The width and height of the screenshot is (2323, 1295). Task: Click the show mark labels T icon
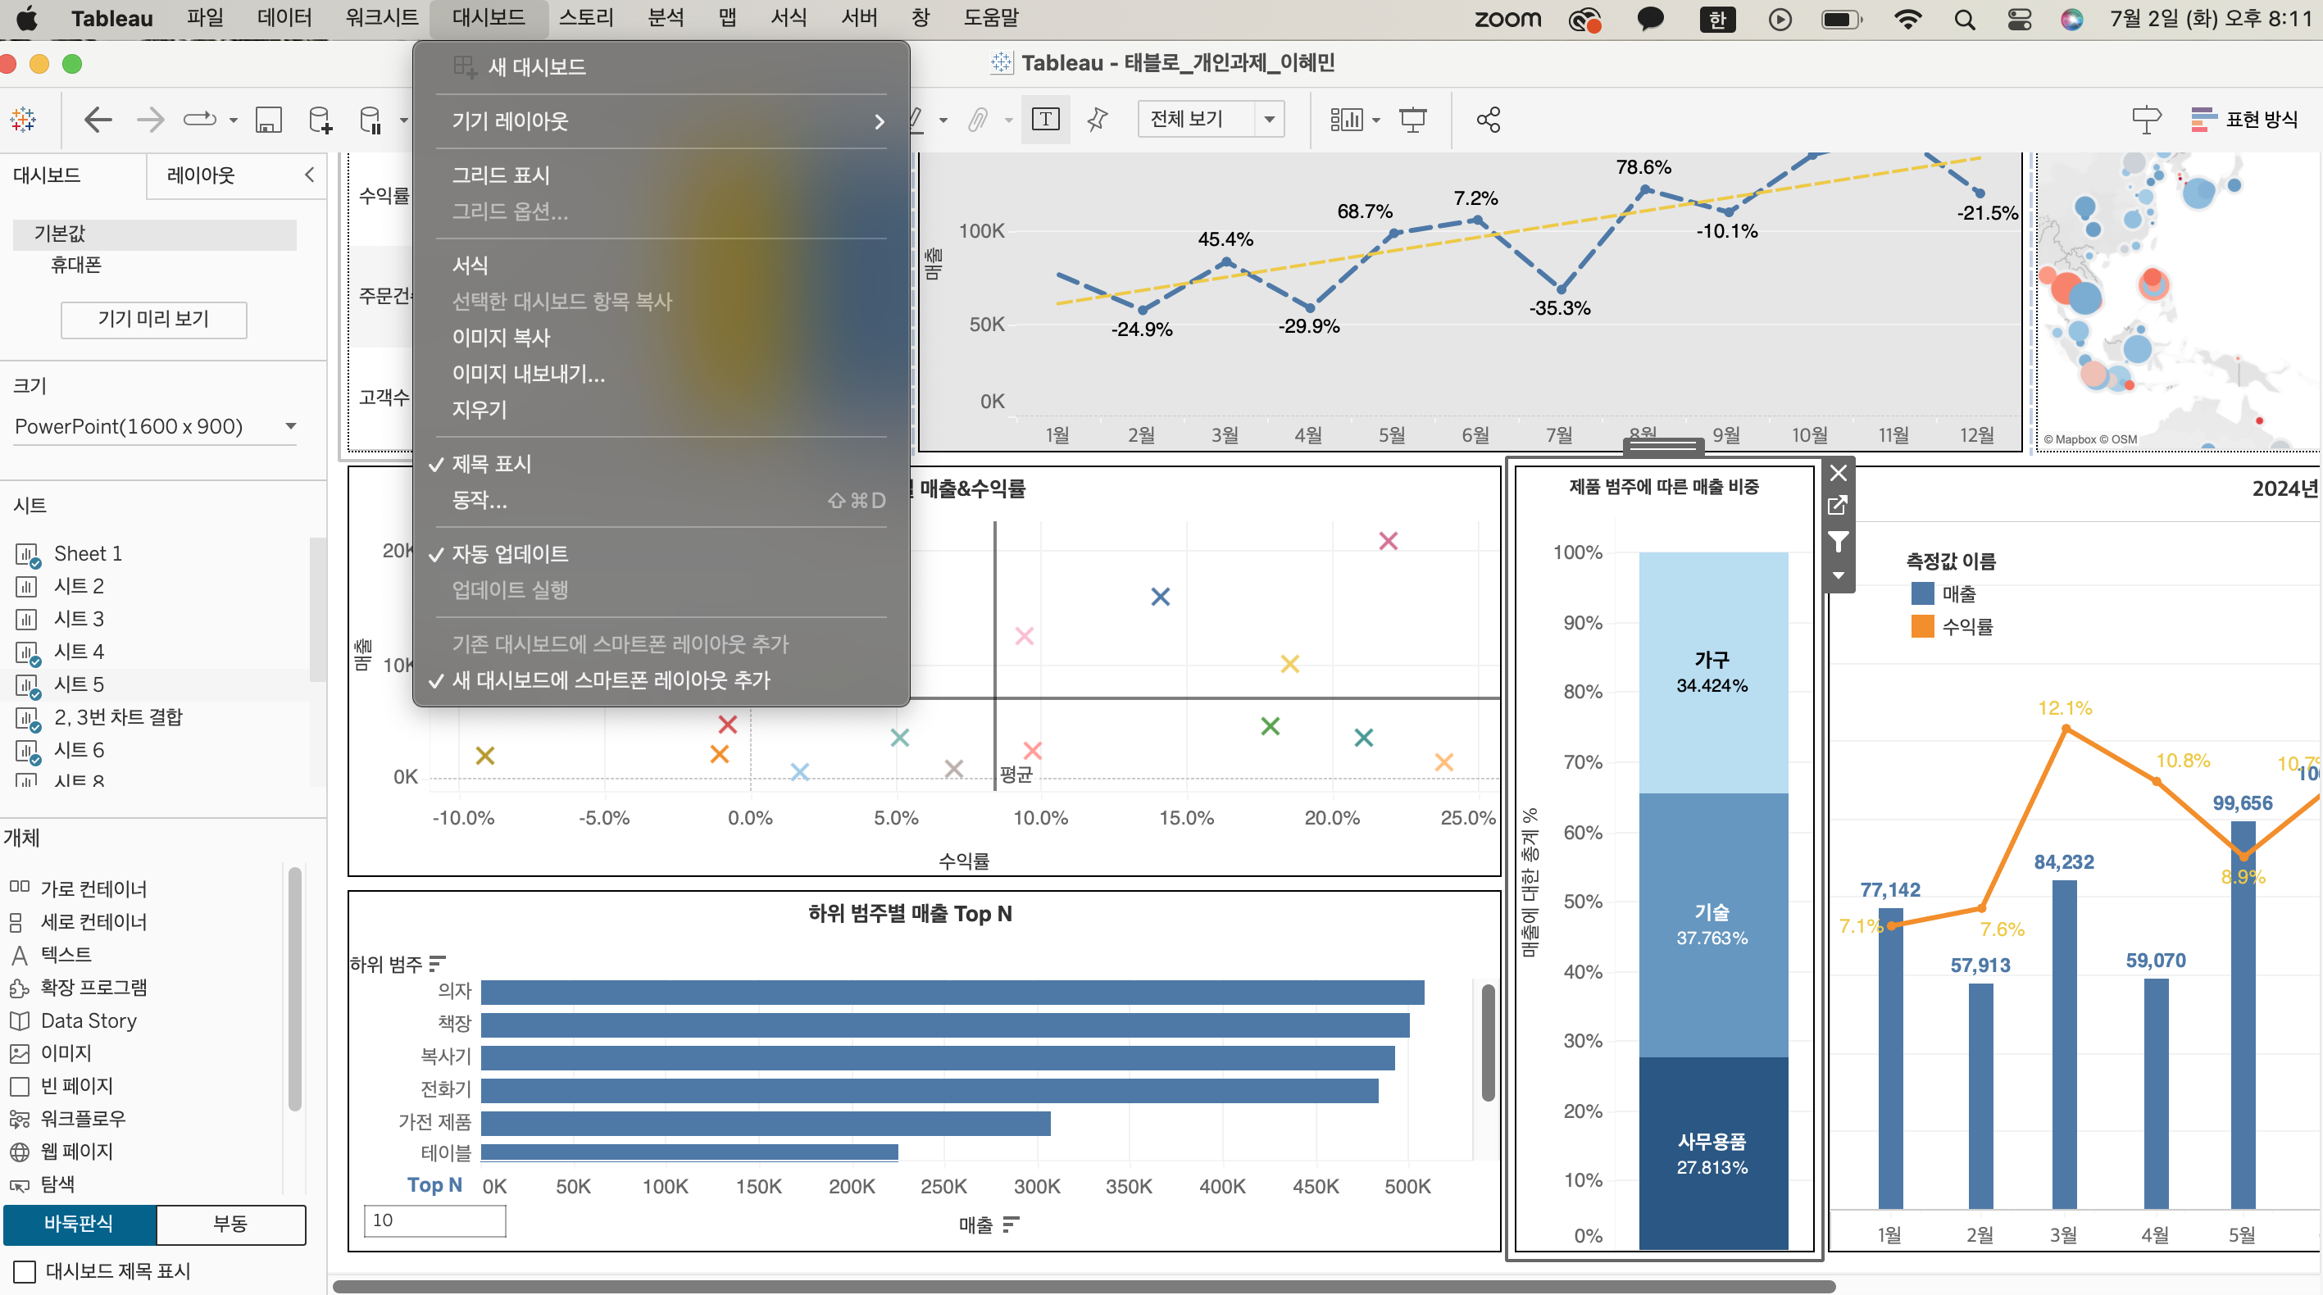click(1045, 119)
